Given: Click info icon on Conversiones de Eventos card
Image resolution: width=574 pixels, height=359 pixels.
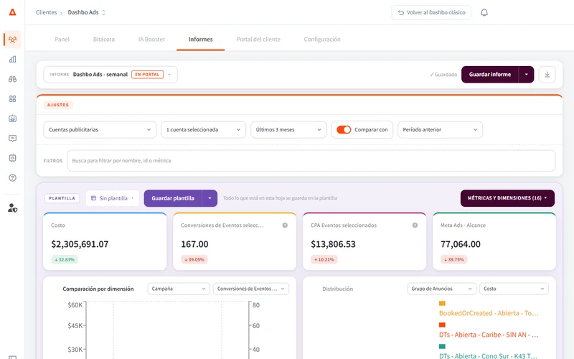Looking at the screenshot, I should pyautogui.click(x=285, y=225).
